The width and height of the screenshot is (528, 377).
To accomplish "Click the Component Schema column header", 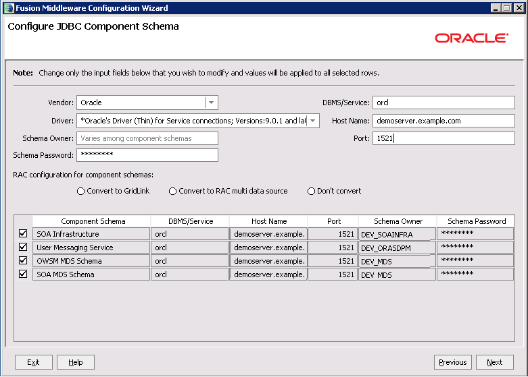I will point(93,221).
